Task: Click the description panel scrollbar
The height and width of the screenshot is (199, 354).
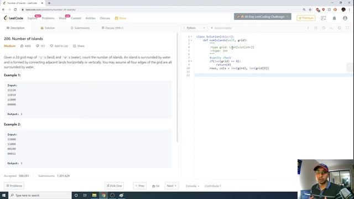Action: click(x=177, y=88)
